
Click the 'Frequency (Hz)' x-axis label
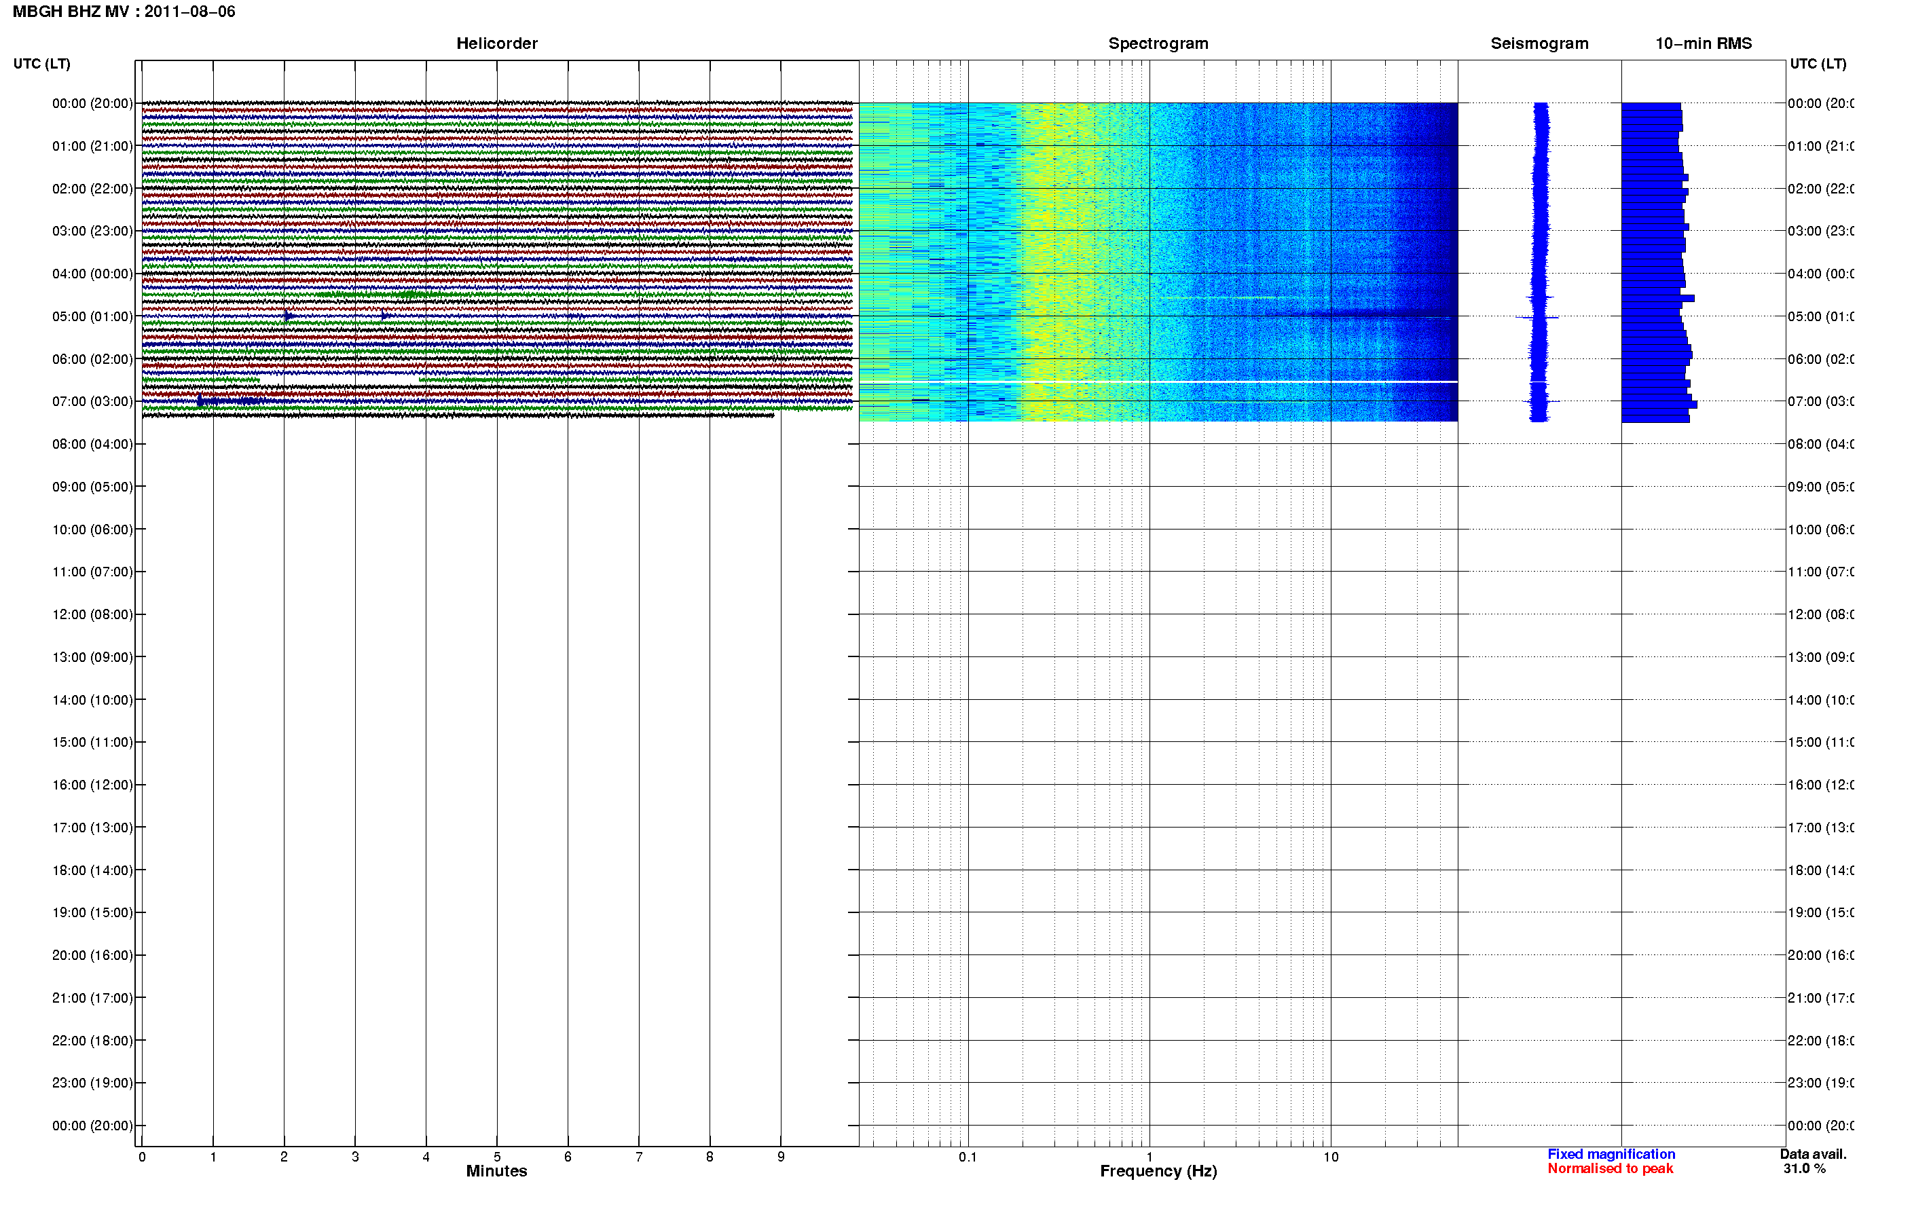(1158, 1171)
